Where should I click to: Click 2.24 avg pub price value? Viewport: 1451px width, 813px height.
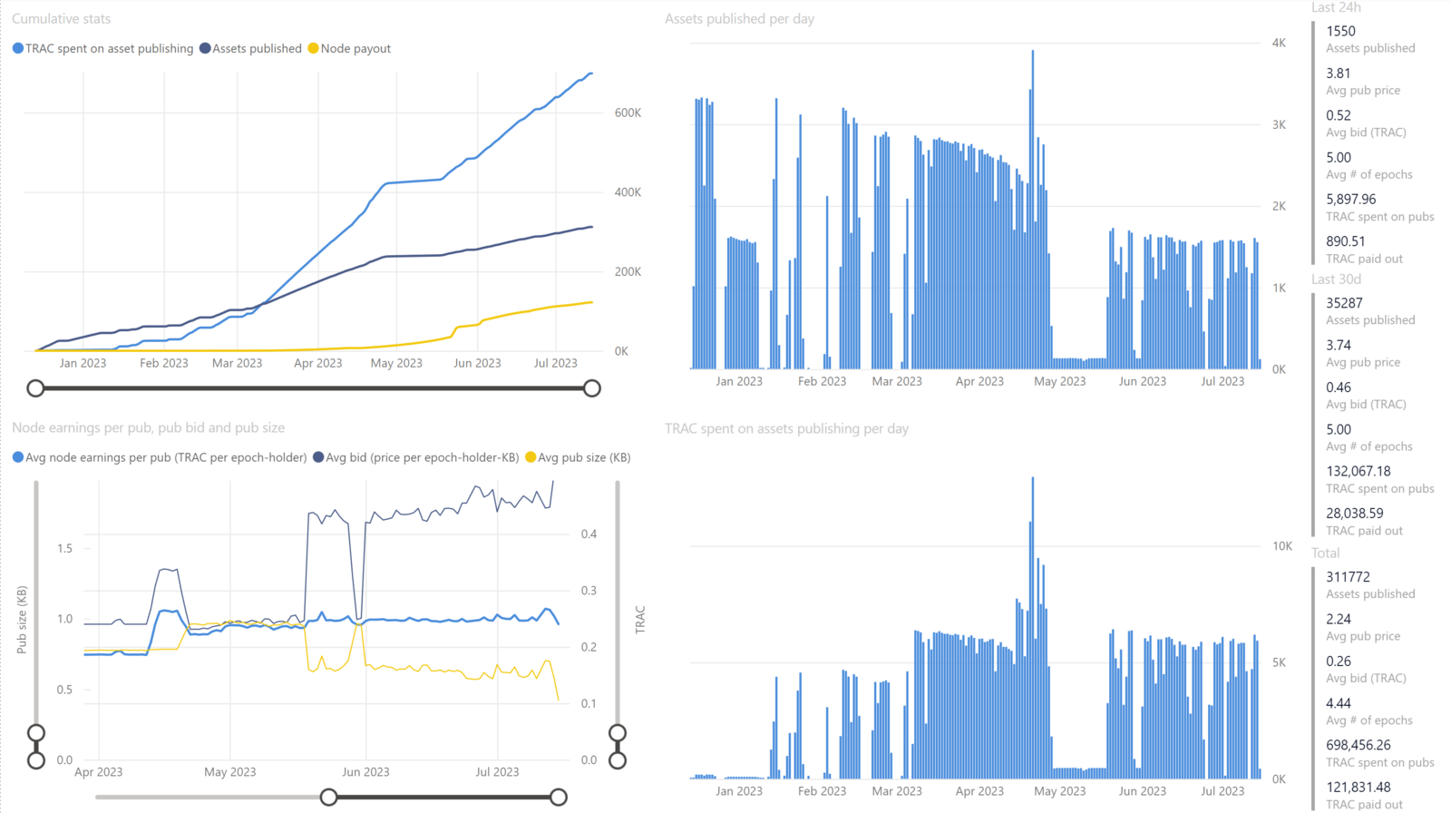(x=1338, y=620)
